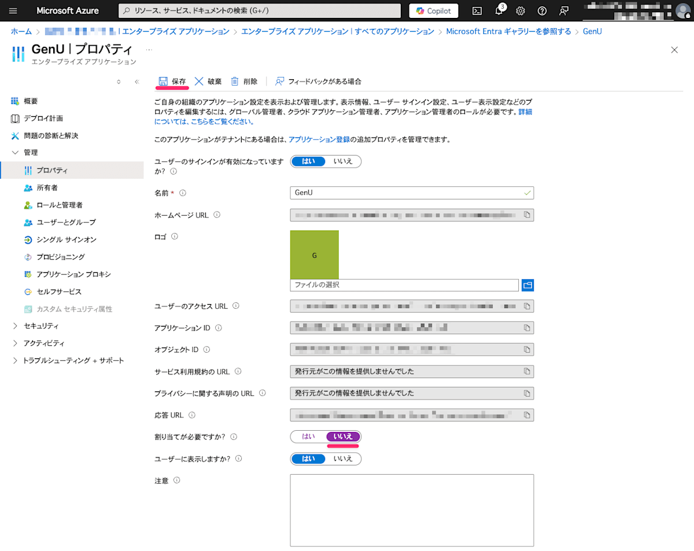This screenshot has width=694, height=551.
Task: Copy the 応答 URL value
Action: coord(527,415)
